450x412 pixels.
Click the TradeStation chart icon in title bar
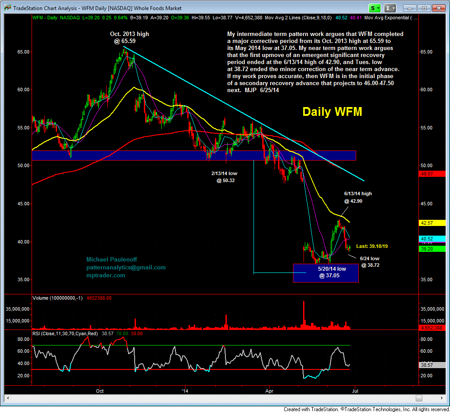coord(7,8)
